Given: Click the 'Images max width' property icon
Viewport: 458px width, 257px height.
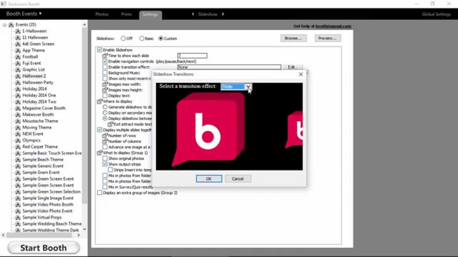Looking at the screenshot, I should [105, 84].
